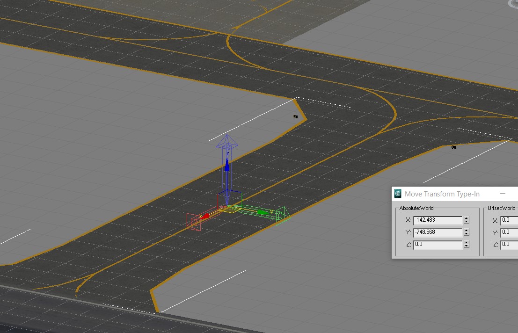This screenshot has width=518, height=333.
Task: Grab the green Y-axis gizmo arrow
Action: point(263,212)
